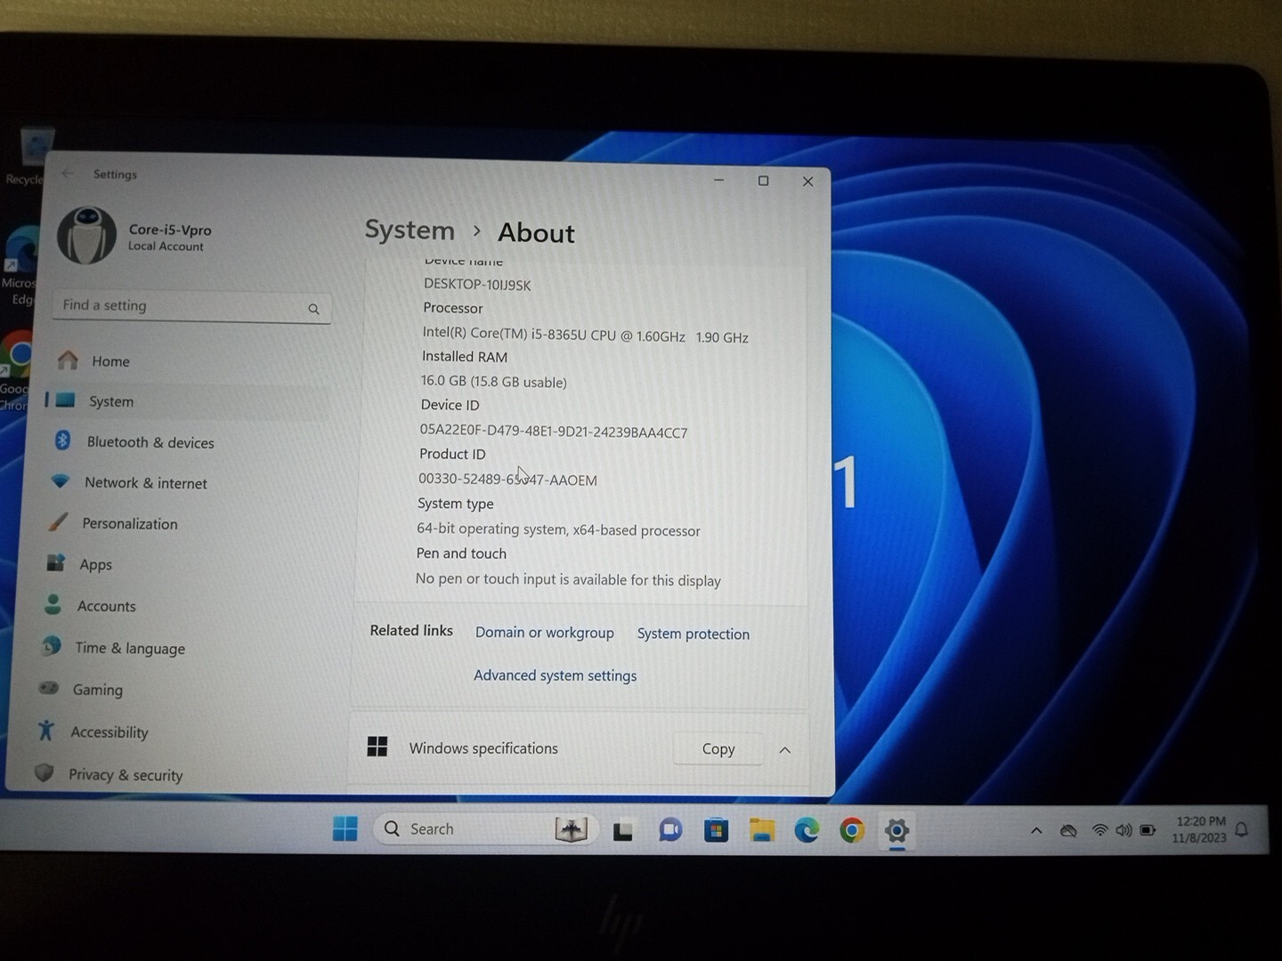The height and width of the screenshot is (961, 1282).
Task: Click the search magnifier in Find a setting
Action: 313,309
